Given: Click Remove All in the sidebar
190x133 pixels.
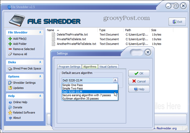Looking at the screenshot, I should coord(20,54).
